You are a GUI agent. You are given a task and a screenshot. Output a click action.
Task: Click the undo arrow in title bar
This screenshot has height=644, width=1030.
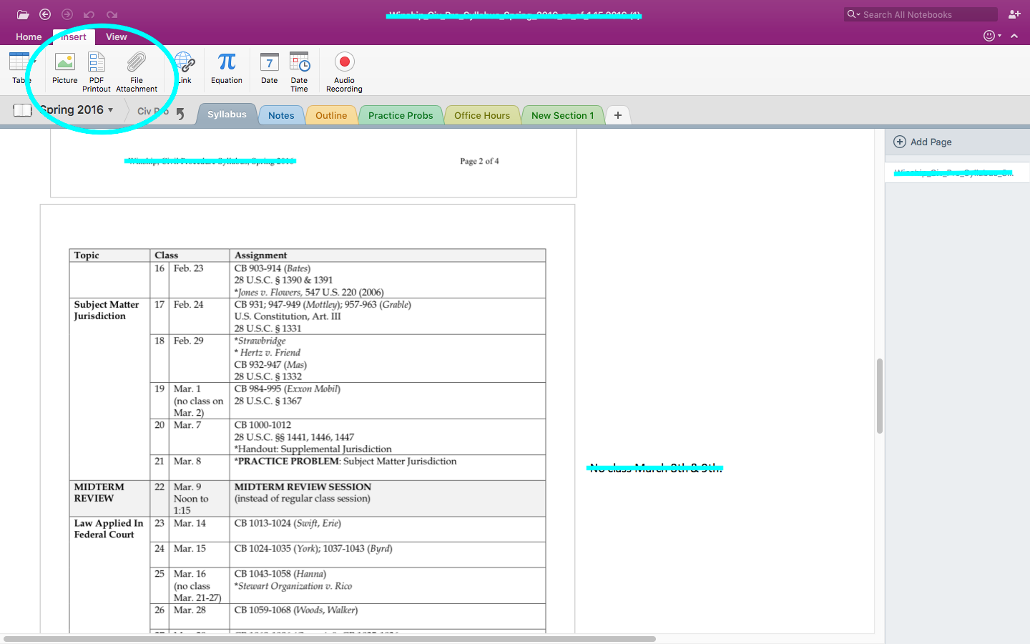coord(89,14)
